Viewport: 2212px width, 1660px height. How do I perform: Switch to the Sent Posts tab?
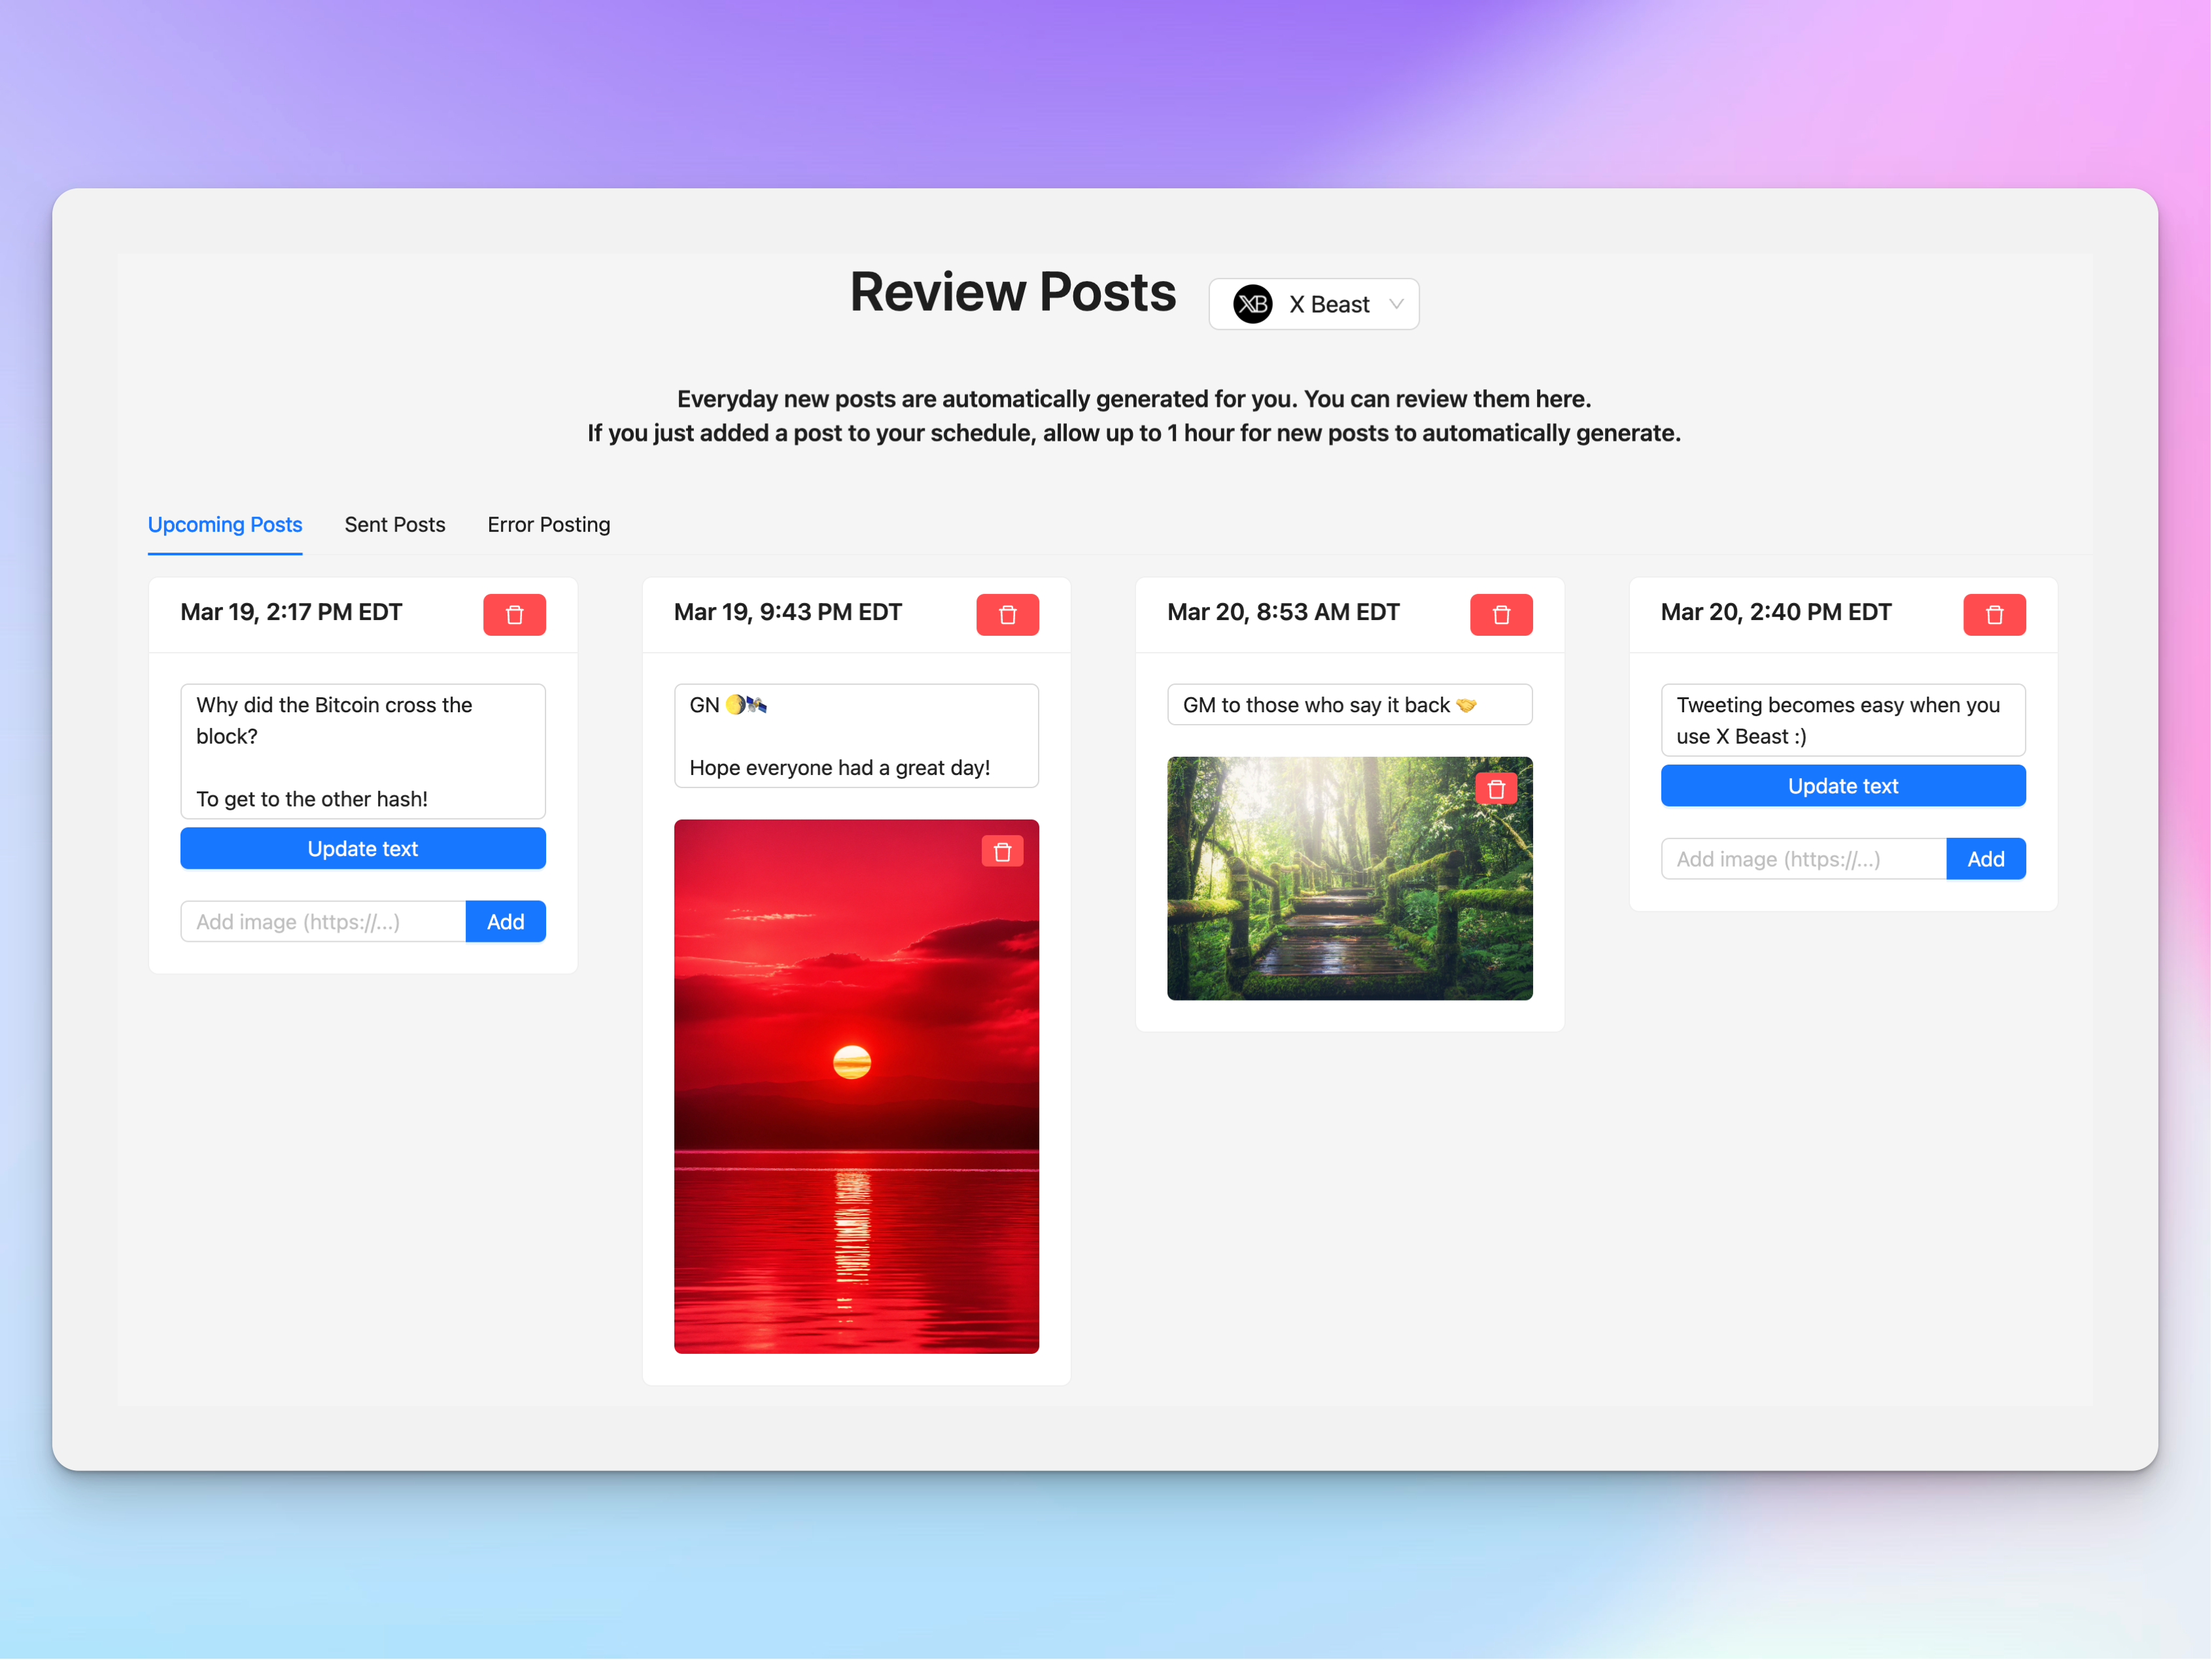[394, 524]
